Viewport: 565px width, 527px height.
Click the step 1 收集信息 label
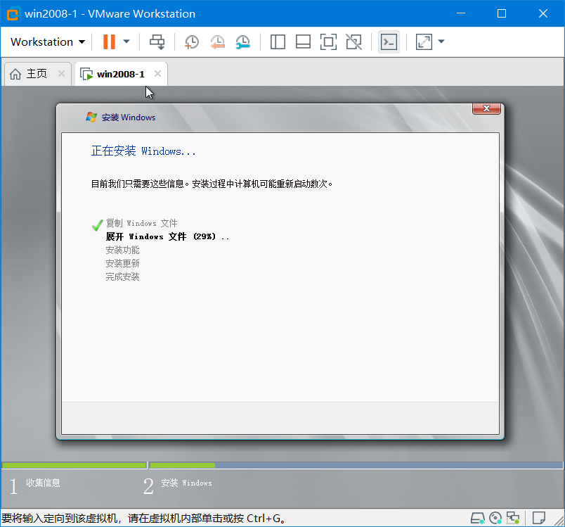point(43,483)
